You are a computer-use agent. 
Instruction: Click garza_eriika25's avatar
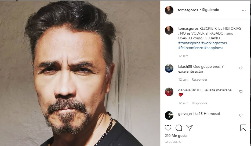coord(169,115)
